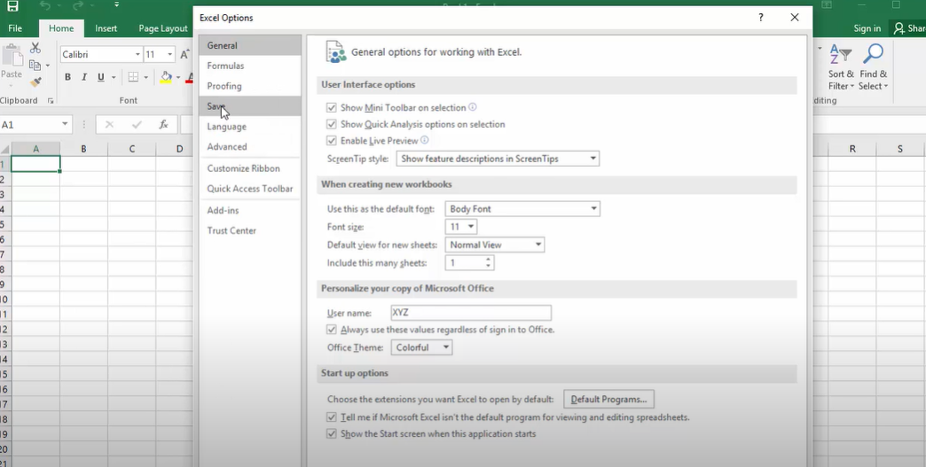
Task: Open the Borders dropdown arrow
Action: 145,77
